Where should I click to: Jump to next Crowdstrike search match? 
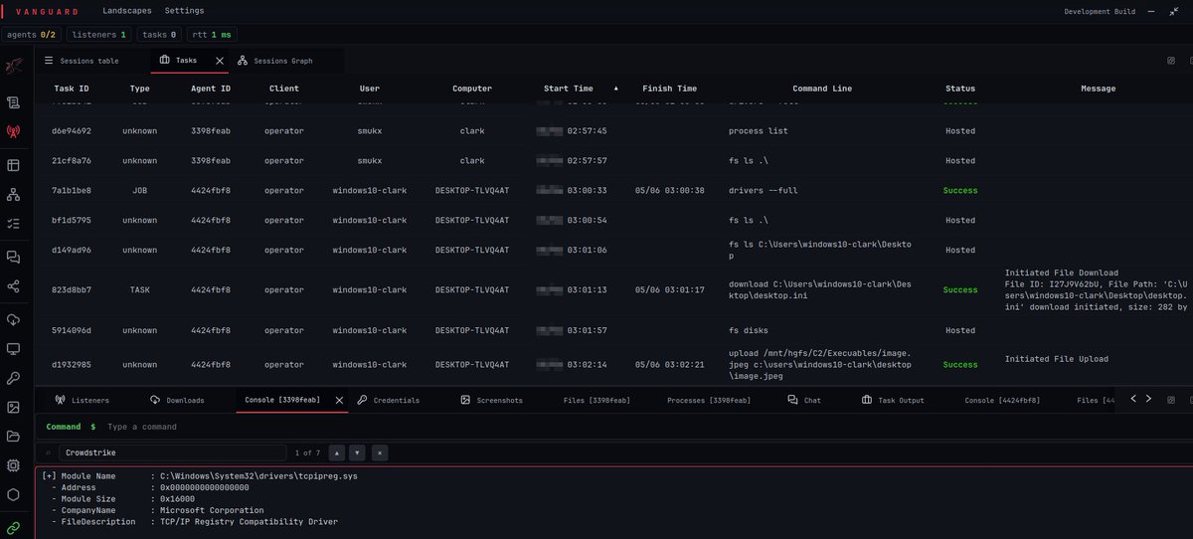tap(357, 452)
